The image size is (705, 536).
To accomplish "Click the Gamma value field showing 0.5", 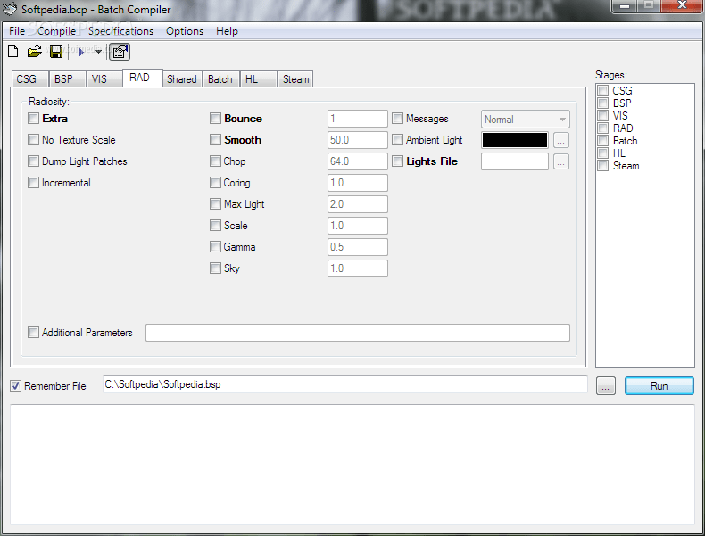I will [x=358, y=247].
